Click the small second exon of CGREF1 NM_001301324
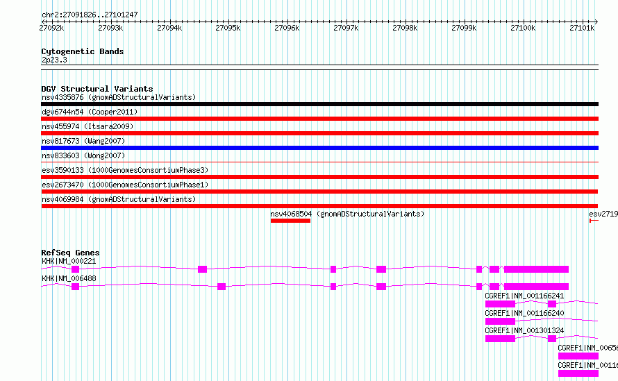Screen dimensions: 618x381 tap(552, 339)
